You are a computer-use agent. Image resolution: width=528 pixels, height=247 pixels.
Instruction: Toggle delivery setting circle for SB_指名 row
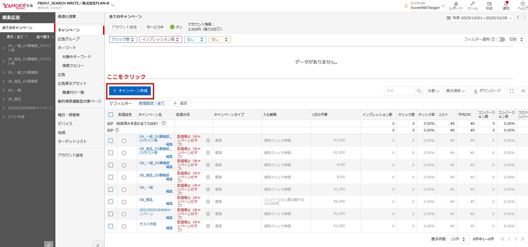124,202
